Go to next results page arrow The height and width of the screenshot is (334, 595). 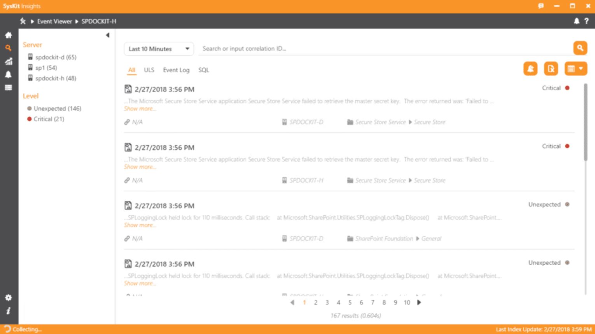(x=419, y=302)
